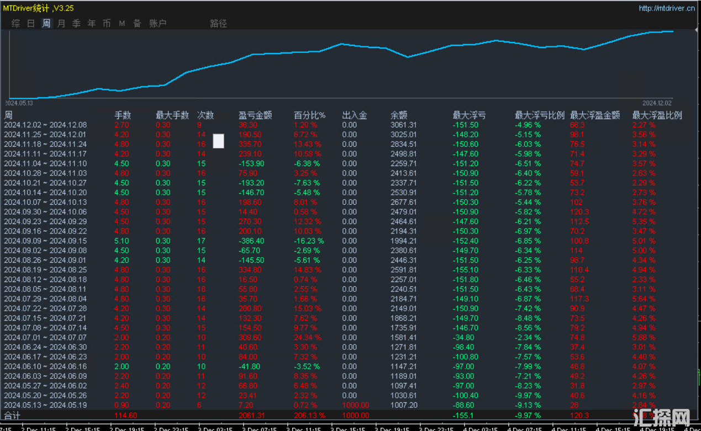Viewport: 701px width, 431px height.
Task: Select the 币 currency tab
Action: 107,23
